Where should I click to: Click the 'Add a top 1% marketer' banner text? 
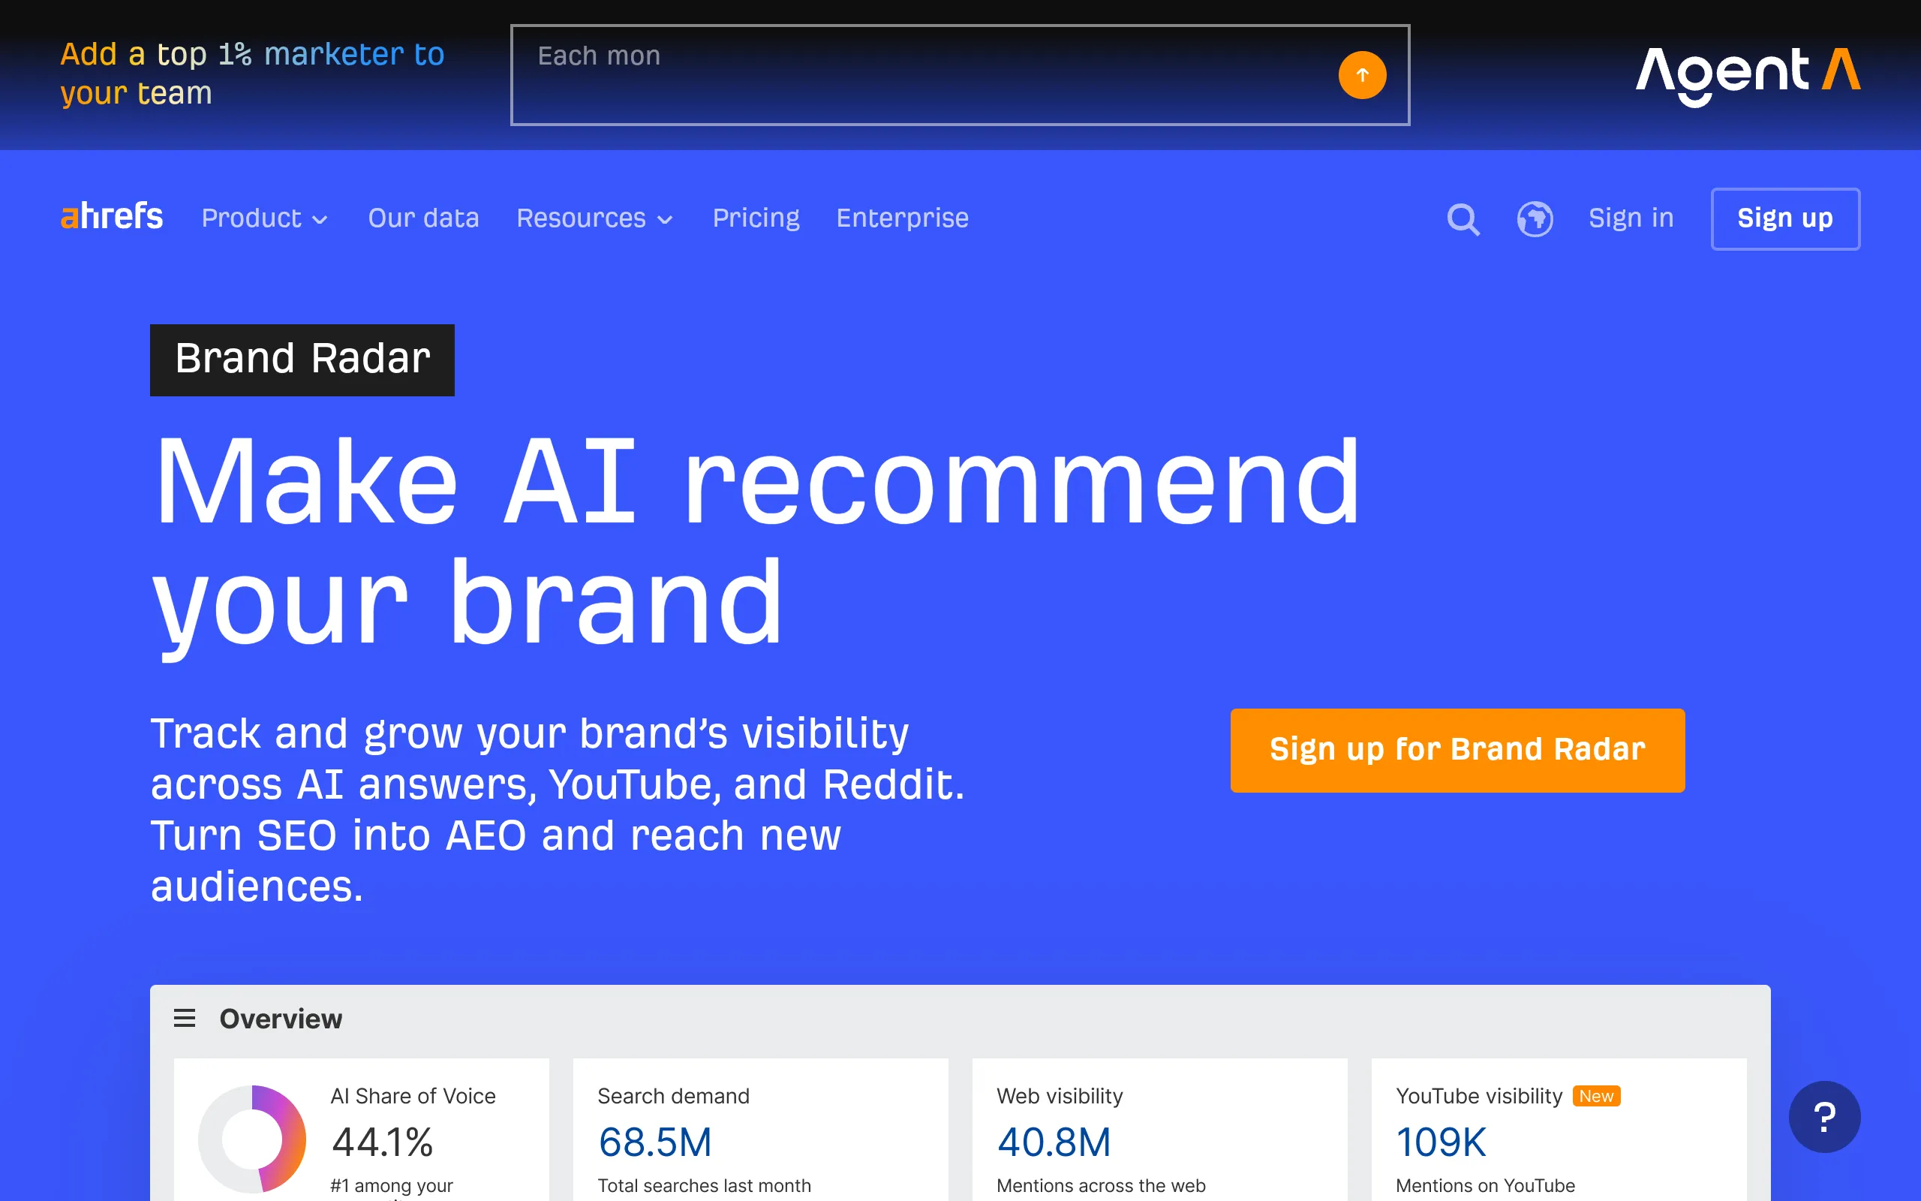[251, 74]
